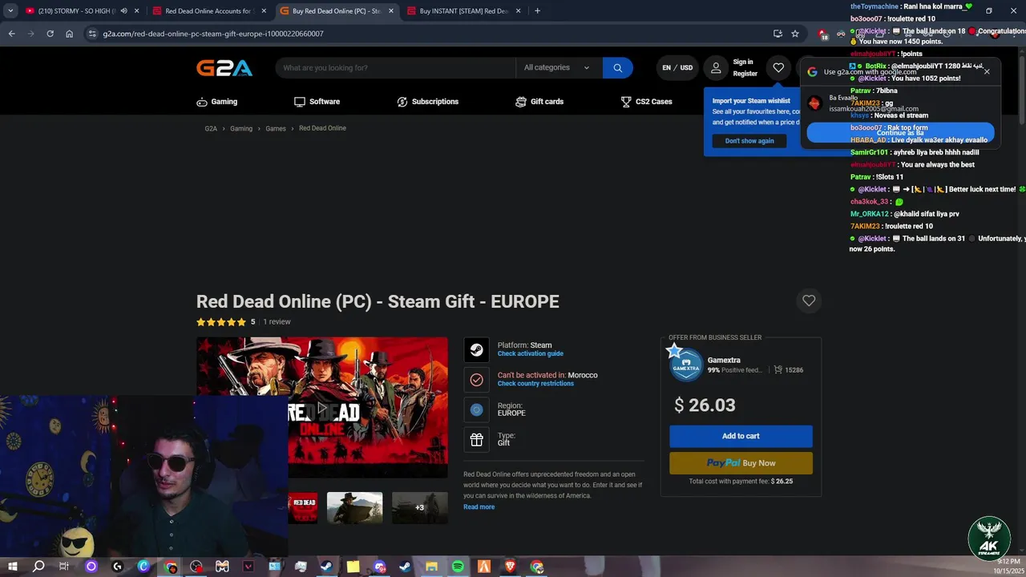Open the 1 review link

coord(277,322)
